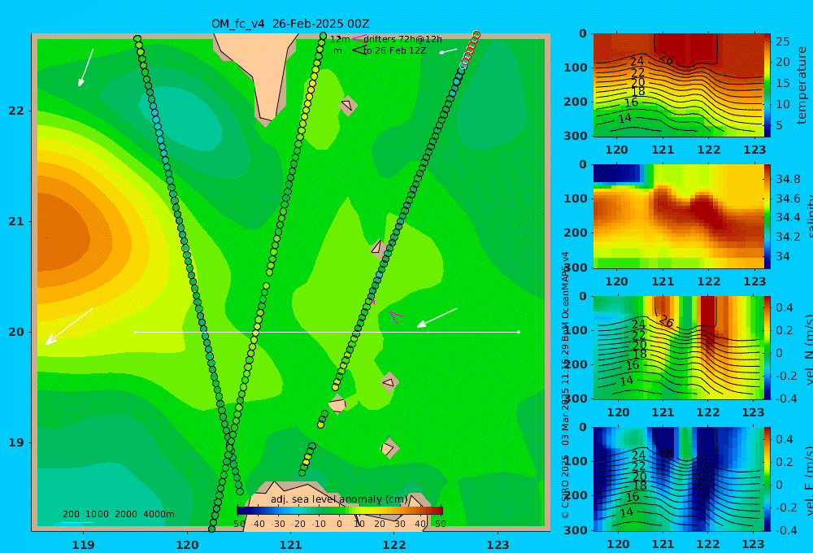Click the small island north of 22N near 121.5E
This screenshot has width=813, height=553.
[x=347, y=106]
